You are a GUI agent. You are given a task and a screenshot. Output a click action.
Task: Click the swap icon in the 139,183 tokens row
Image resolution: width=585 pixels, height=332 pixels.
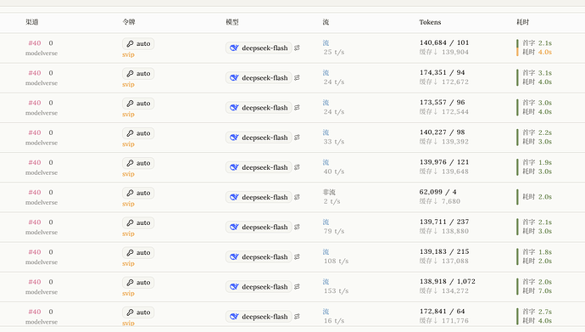tap(297, 257)
